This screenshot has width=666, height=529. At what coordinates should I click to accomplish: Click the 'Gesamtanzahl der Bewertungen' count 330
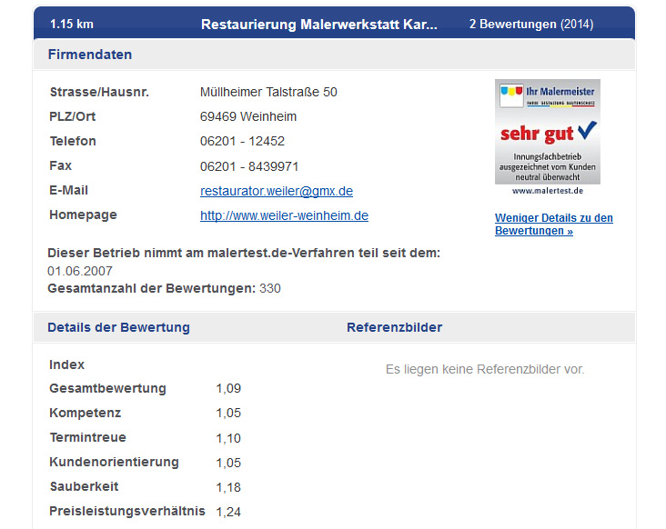tap(270, 289)
